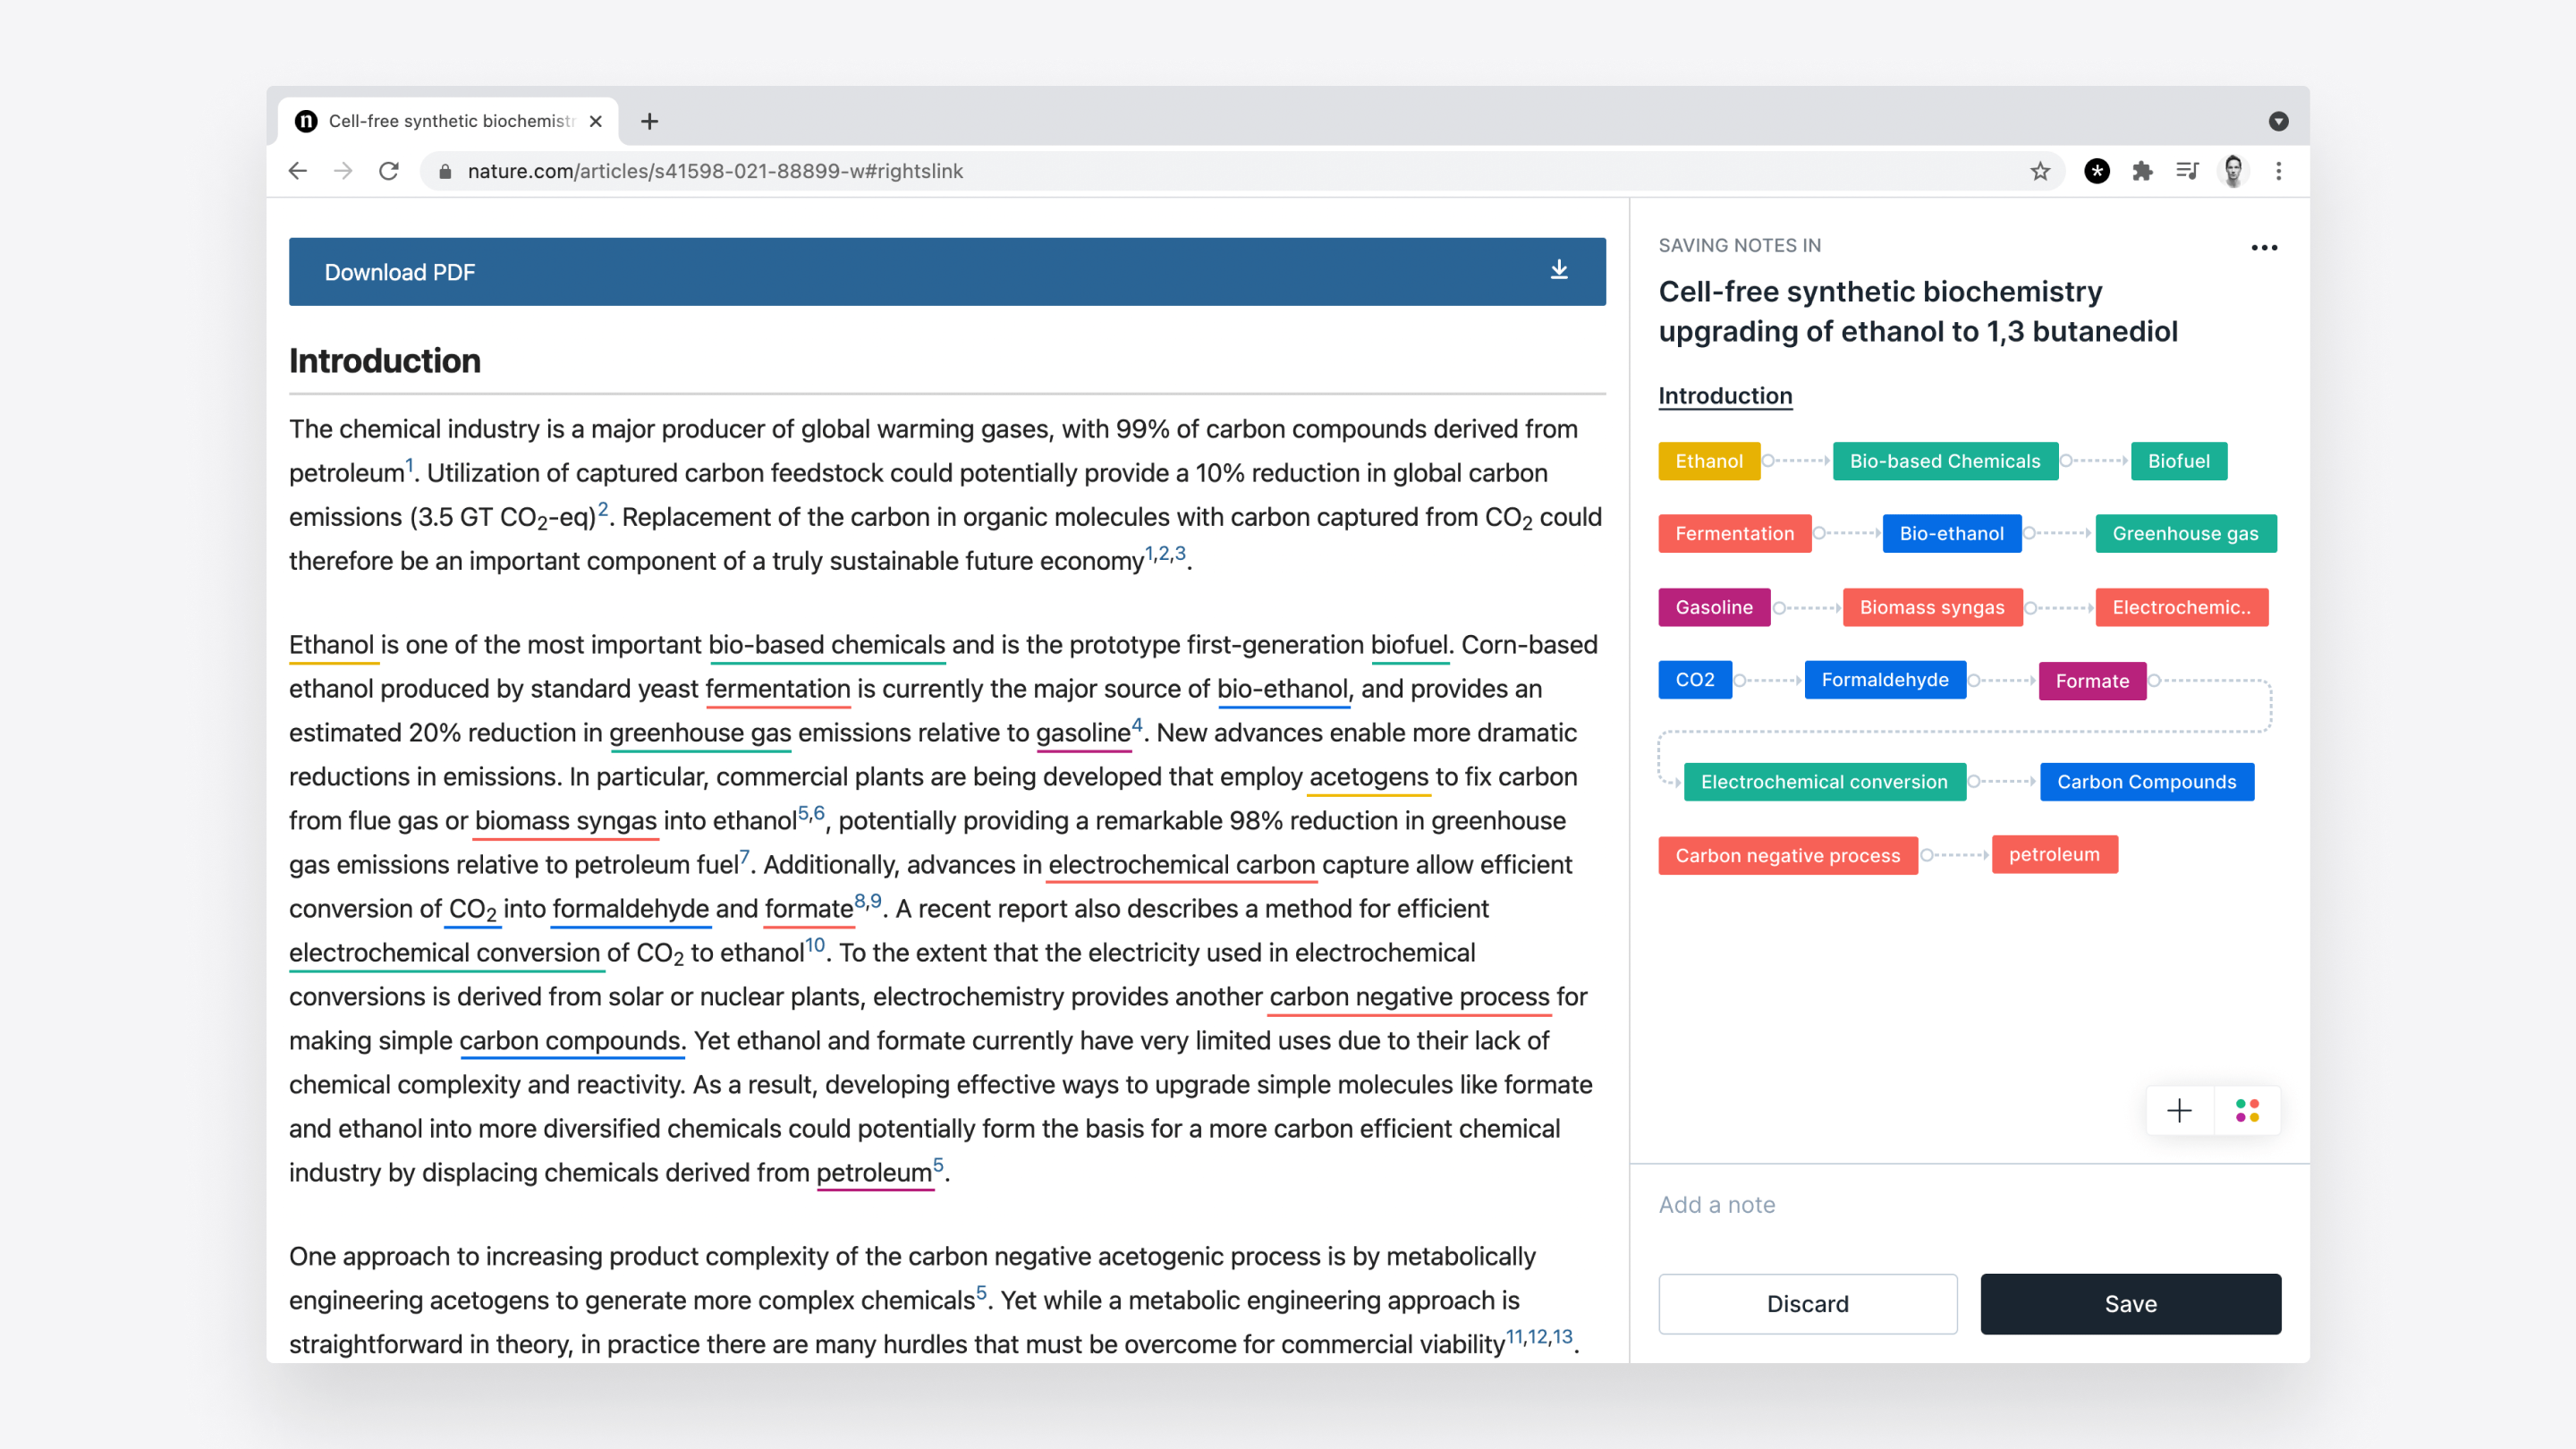
Task: Reload the nature.com page
Action: tap(389, 171)
